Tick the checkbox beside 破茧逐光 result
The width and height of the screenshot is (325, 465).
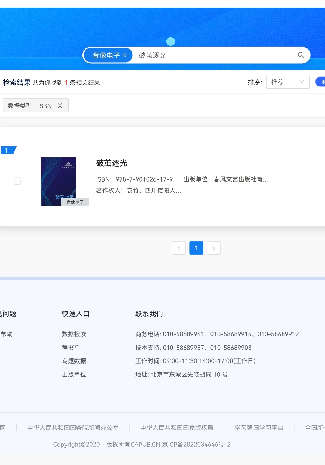[x=18, y=181]
